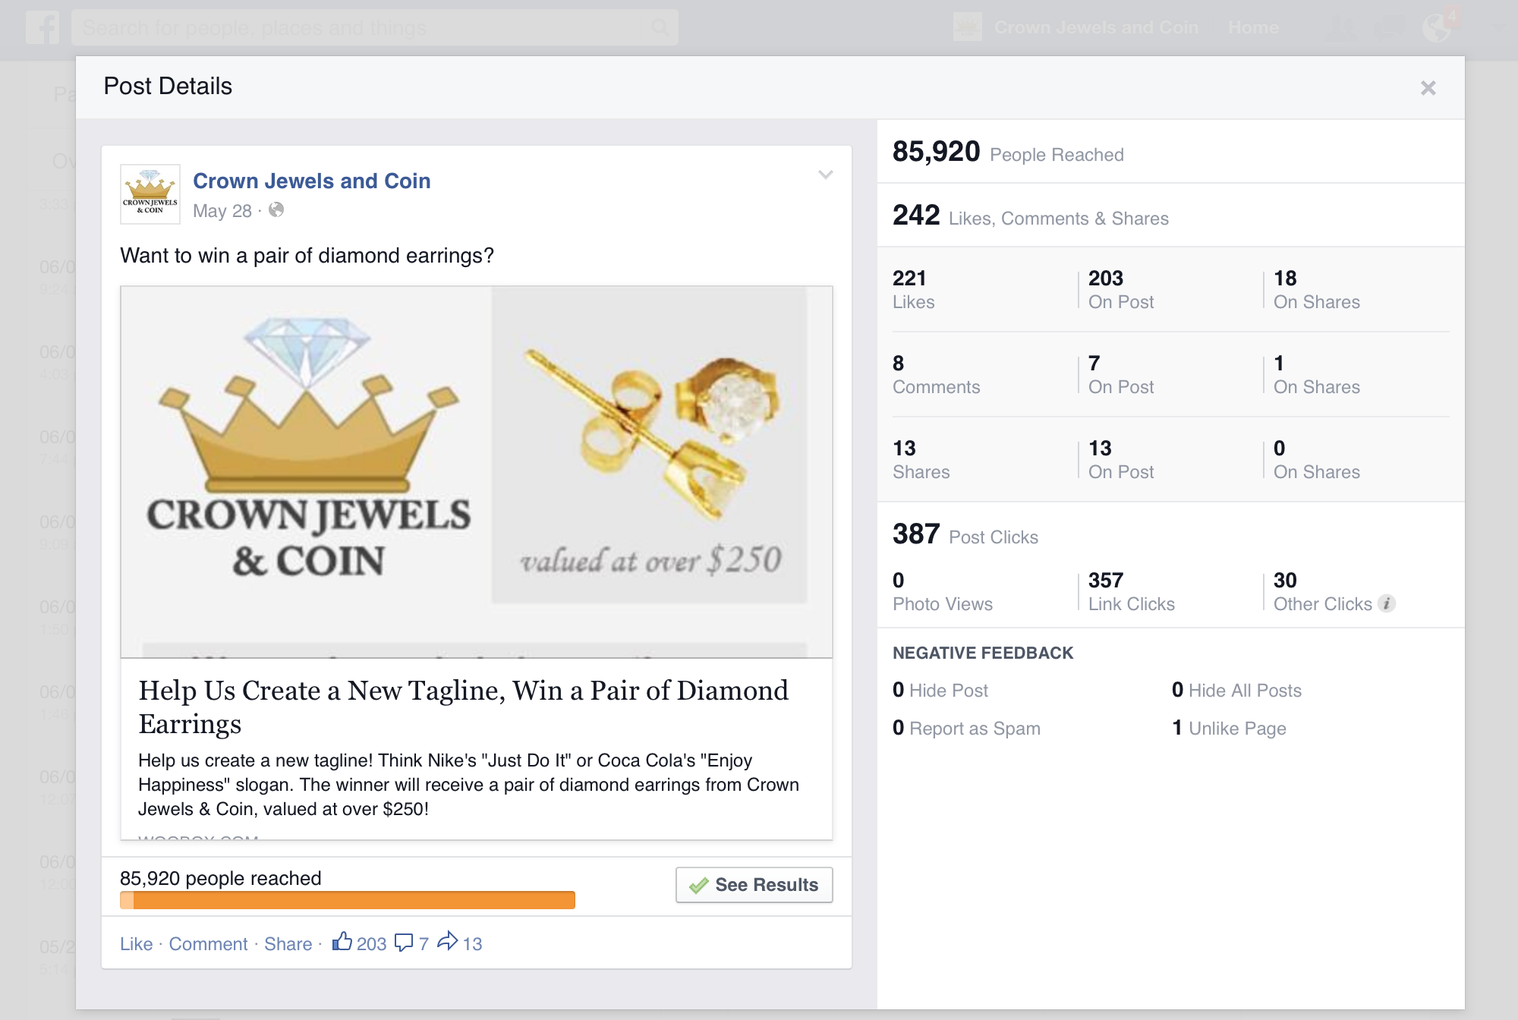Click the orange people reached bar

coord(348,900)
